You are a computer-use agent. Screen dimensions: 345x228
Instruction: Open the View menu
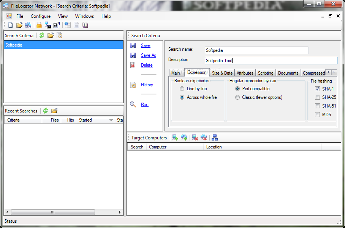pyautogui.click(x=63, y=16)
